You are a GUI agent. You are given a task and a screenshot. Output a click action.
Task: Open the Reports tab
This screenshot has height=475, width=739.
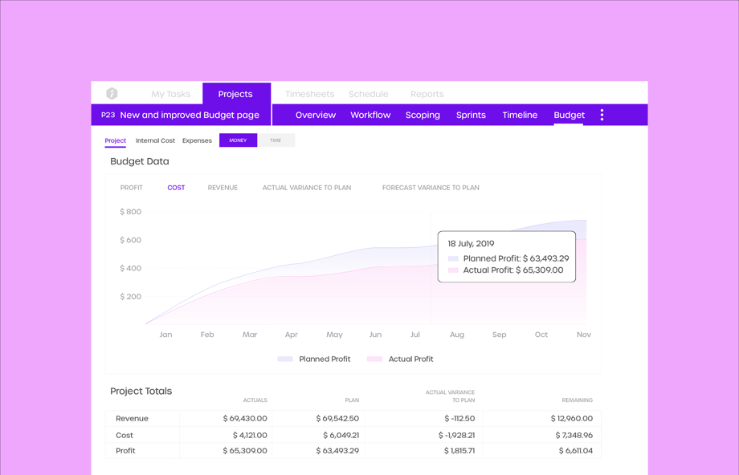coord(427,94)
